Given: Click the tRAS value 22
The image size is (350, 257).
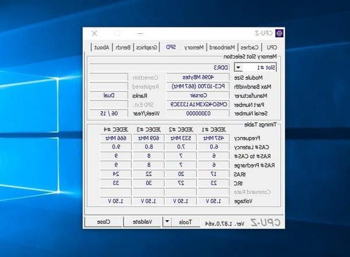Looking at the screenshot, I should (149, 174).
